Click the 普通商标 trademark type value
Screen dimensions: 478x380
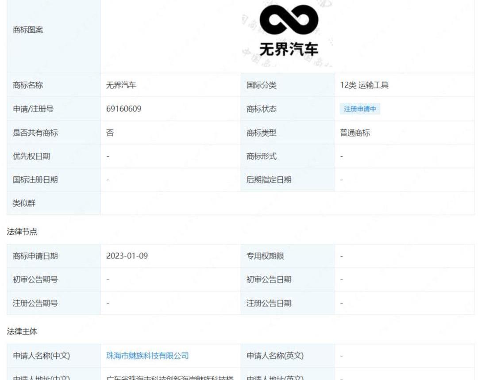355,133
